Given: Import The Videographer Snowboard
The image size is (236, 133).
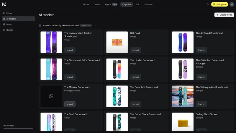Looking at the screenshot, I should point(201,104).
